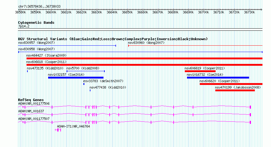The height and width of the screenshot is (147, 271).
Task: Click the nsv606619 (Cooper2011) label
Action: [205, 68]
